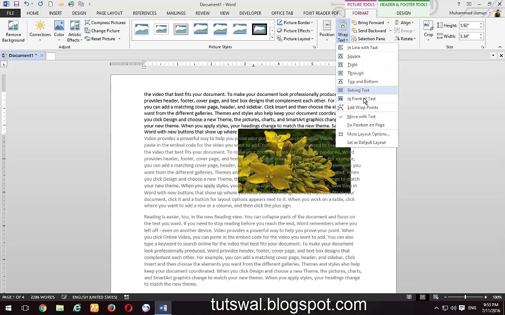
Task: Expand the Picture Border dropdown
Action: [x=312, y=22]
